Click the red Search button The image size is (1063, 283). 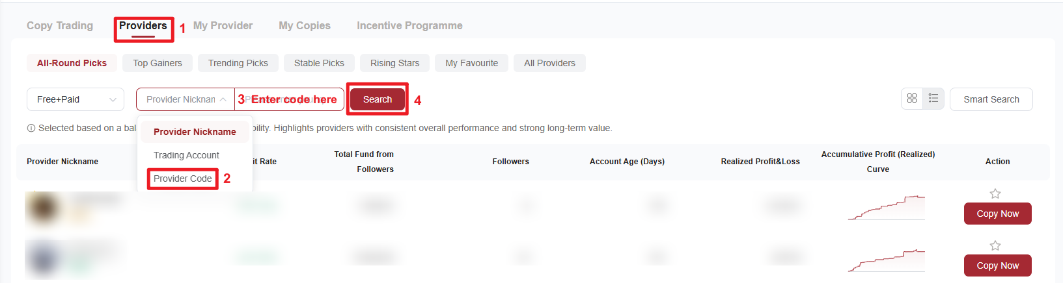tap(378, 99)
